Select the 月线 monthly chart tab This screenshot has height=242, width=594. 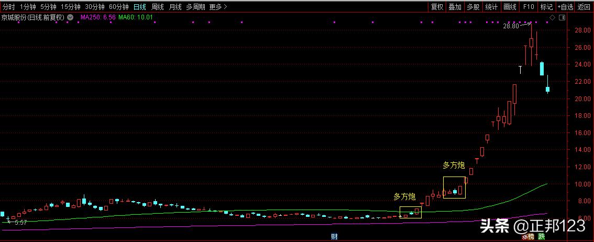click(x=175, y=7)
